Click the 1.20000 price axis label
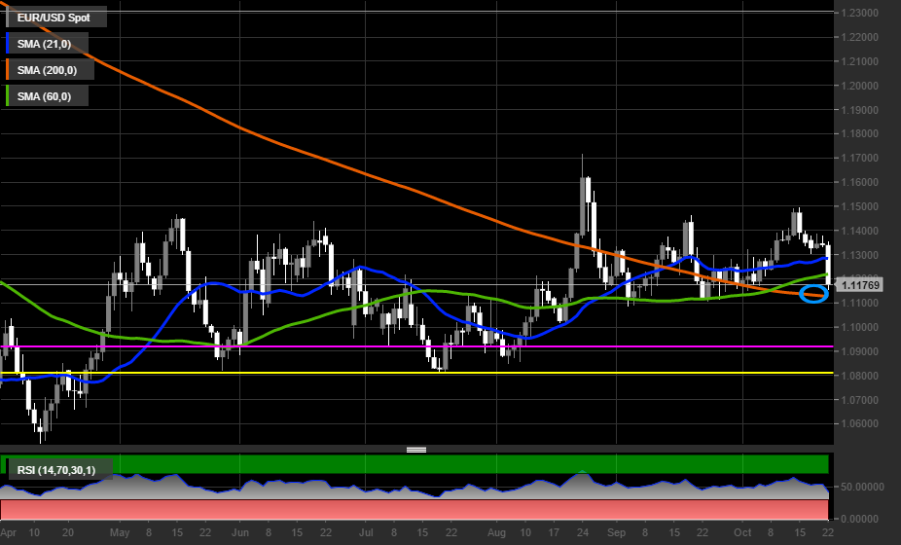Image resolution: width=901 pixels, height=545 pixels. [x=861, y=86]
